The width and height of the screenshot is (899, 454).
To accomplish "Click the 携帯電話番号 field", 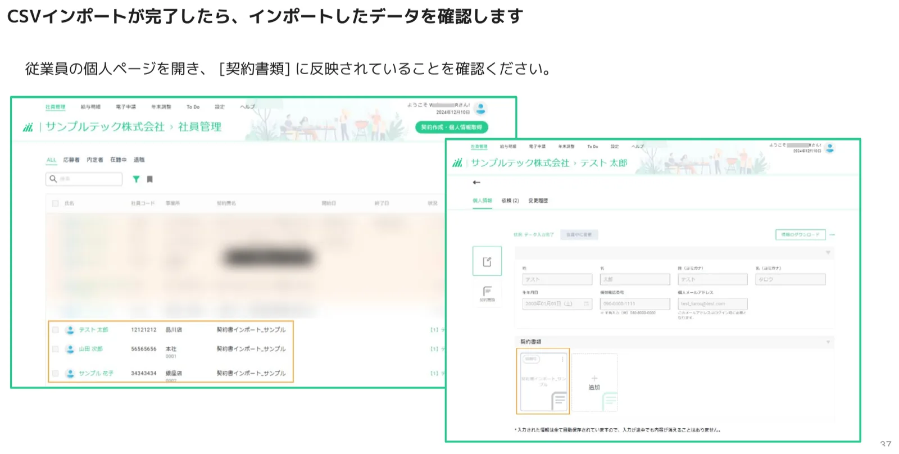I will pyautogui.click(x=635, y=304).
